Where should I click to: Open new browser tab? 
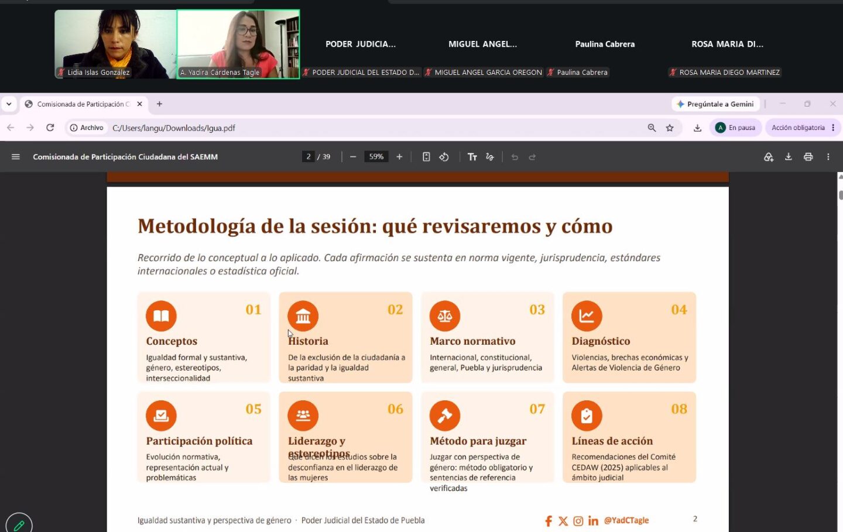tap(159, 104)
